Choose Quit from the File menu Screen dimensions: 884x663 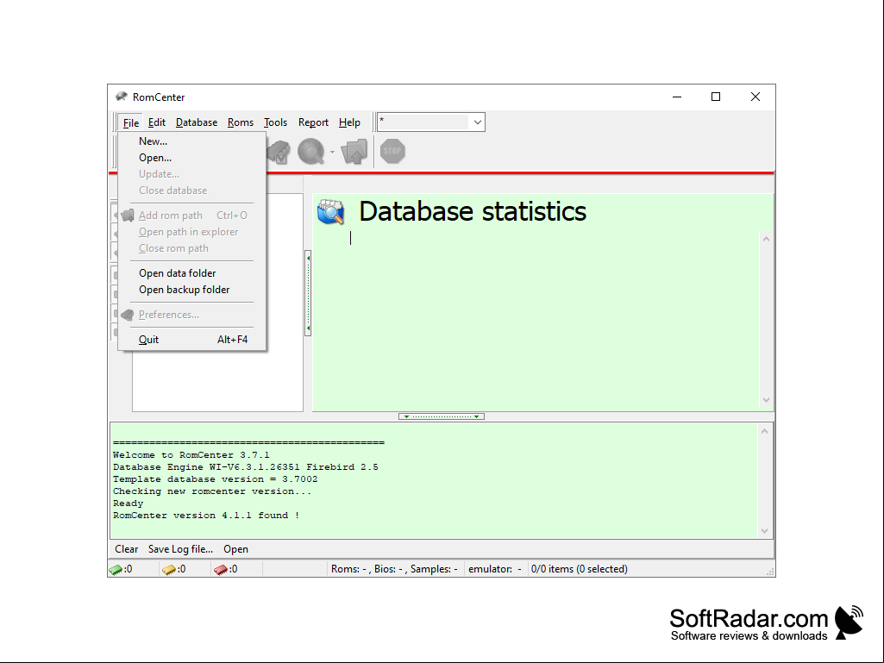pyautogui.click(x=191, y=340)
